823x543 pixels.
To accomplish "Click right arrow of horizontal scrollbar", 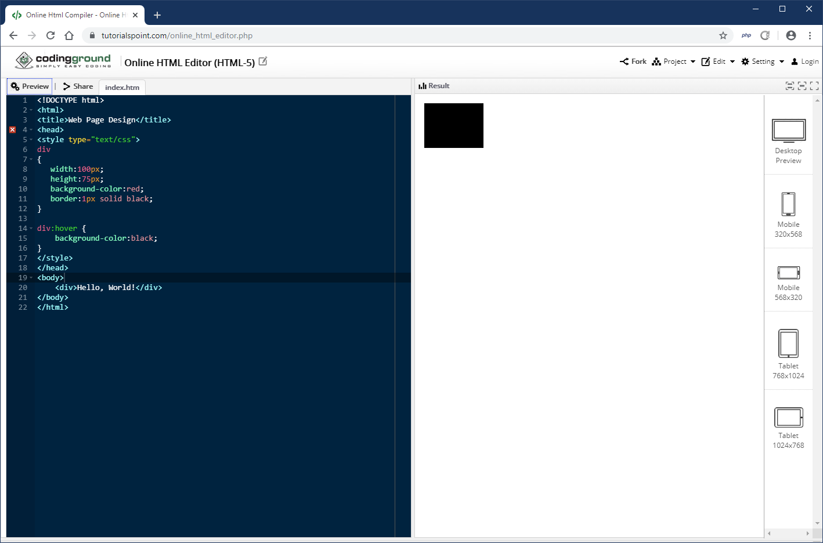I will click(807, 533).
